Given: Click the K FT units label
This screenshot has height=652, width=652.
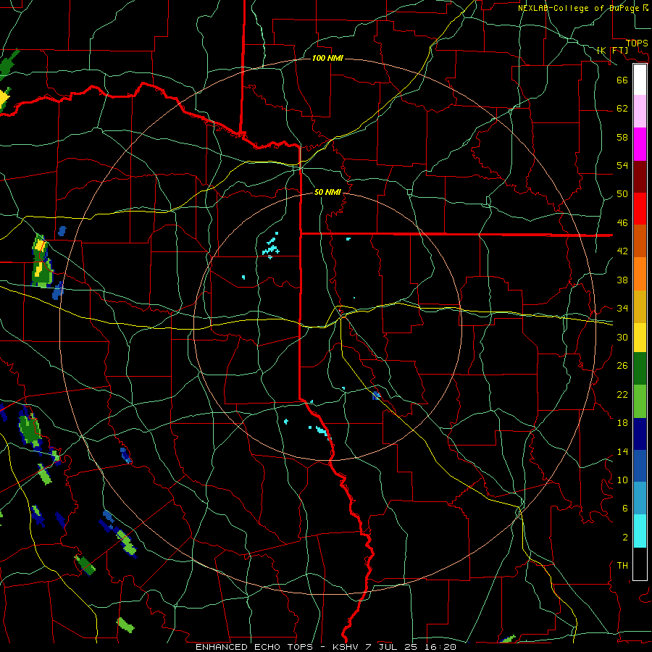Looking at the screenshot, I should 612,50.
